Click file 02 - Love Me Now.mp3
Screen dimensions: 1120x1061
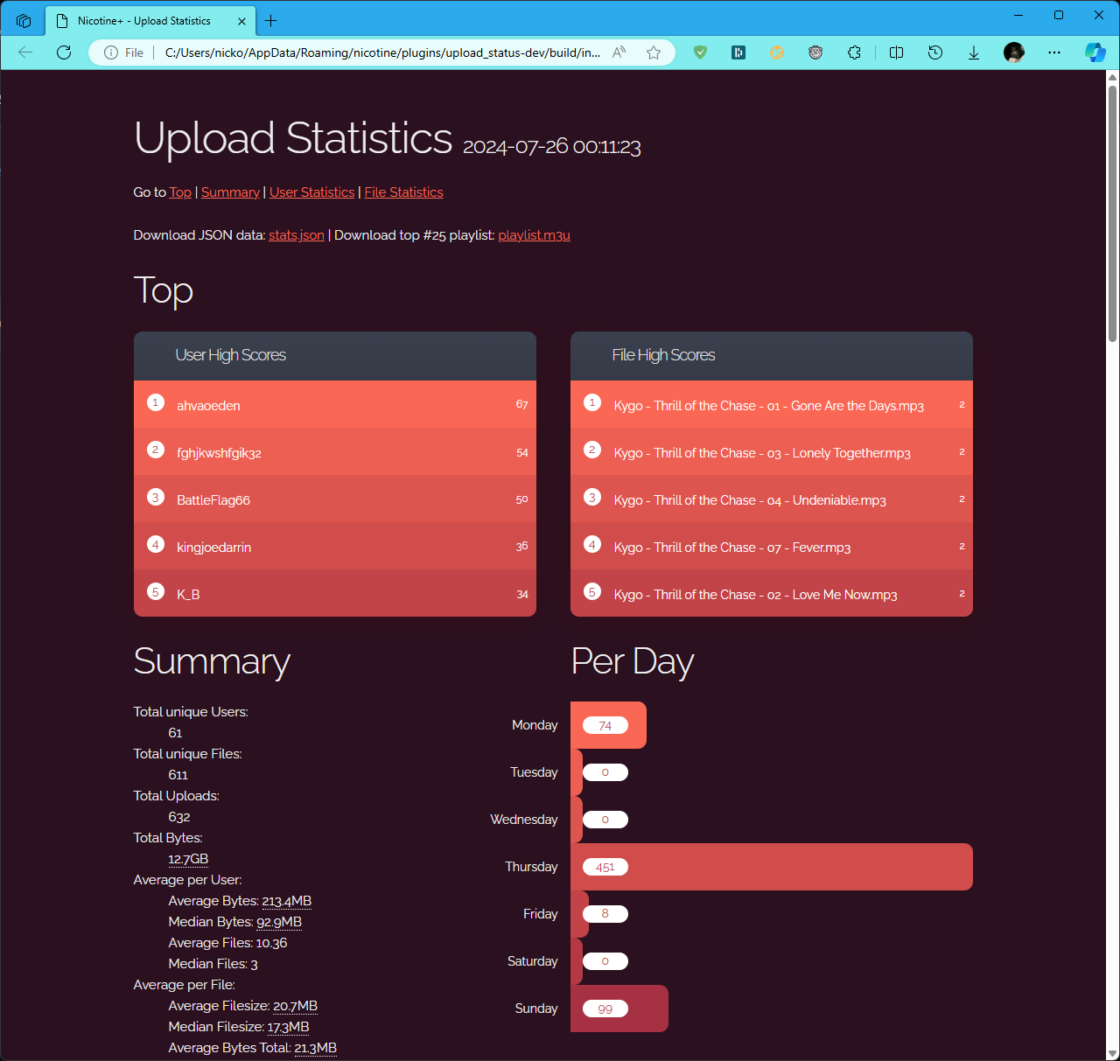pos(772,593)
